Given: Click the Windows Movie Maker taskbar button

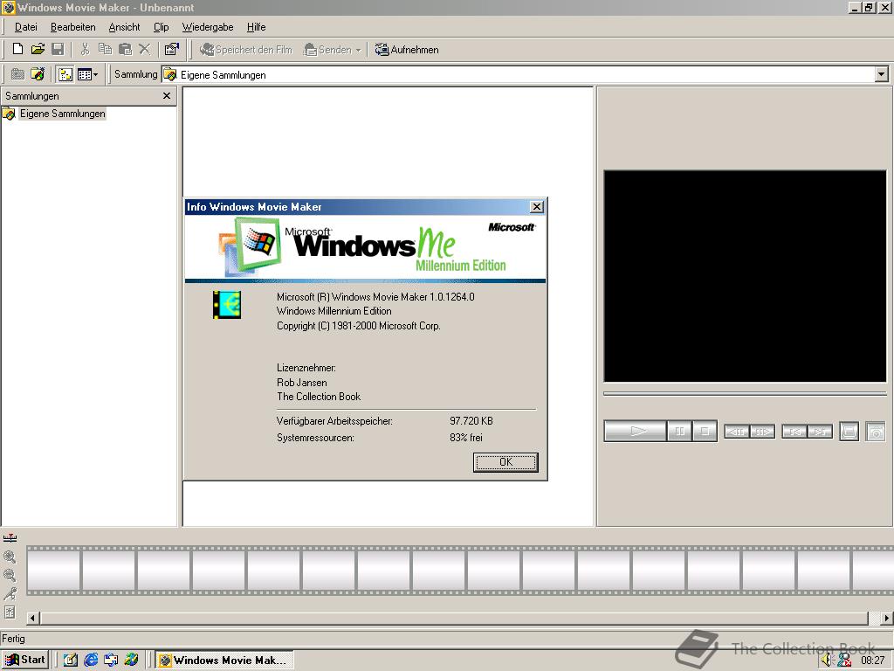Looking at the screenshot, I should click(x=224, y=661).
